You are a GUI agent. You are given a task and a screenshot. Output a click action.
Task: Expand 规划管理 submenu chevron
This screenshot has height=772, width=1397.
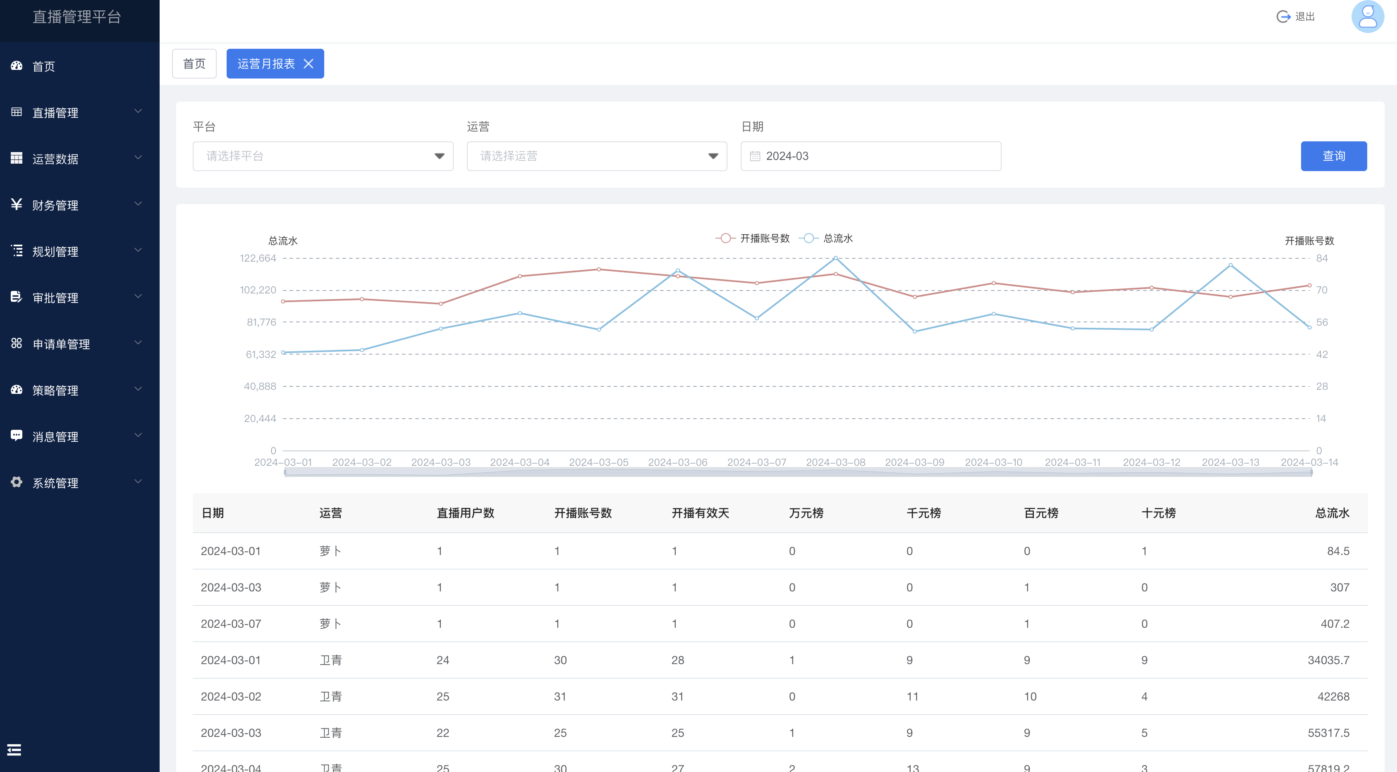click(x=138, y=250)
